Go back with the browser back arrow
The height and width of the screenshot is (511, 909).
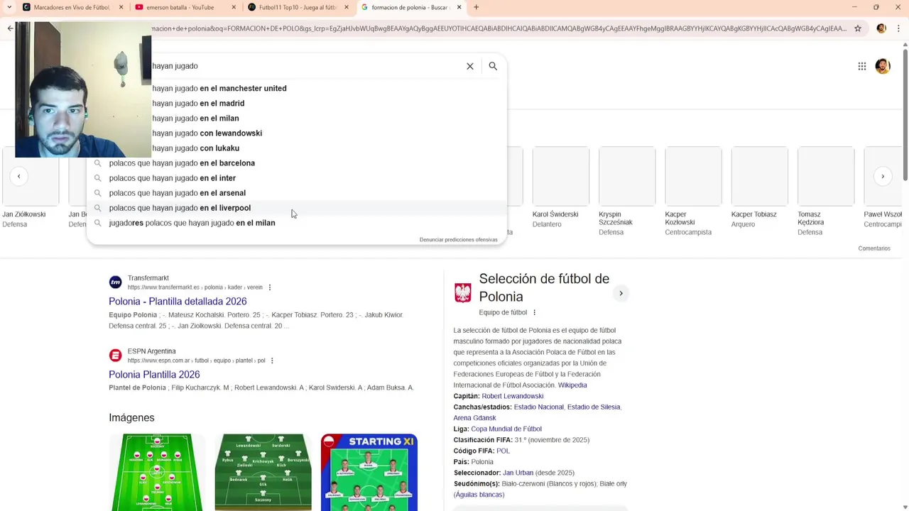coord(10,28)
